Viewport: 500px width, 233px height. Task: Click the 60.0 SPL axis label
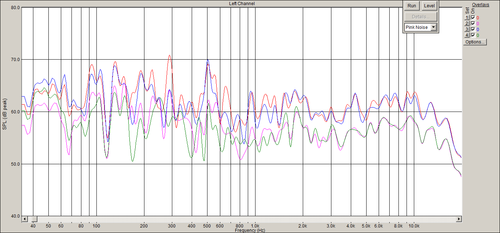15,112
